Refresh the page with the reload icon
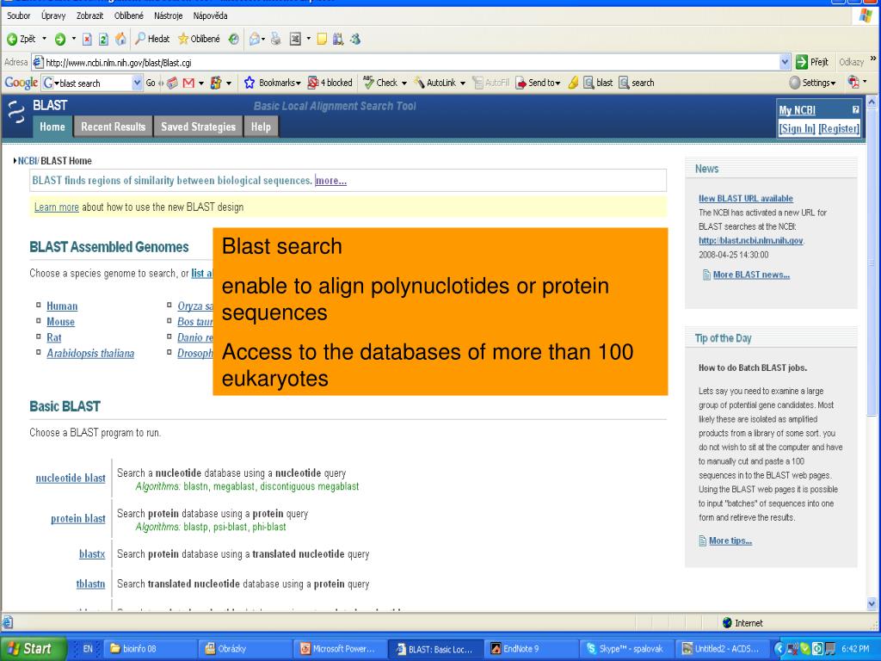This screenshot has height=661, width=881. tap(103, 39)
